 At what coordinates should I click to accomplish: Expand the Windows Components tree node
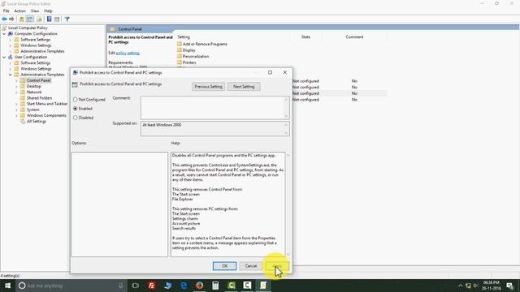pyautogui.click(x=16, y=115)
